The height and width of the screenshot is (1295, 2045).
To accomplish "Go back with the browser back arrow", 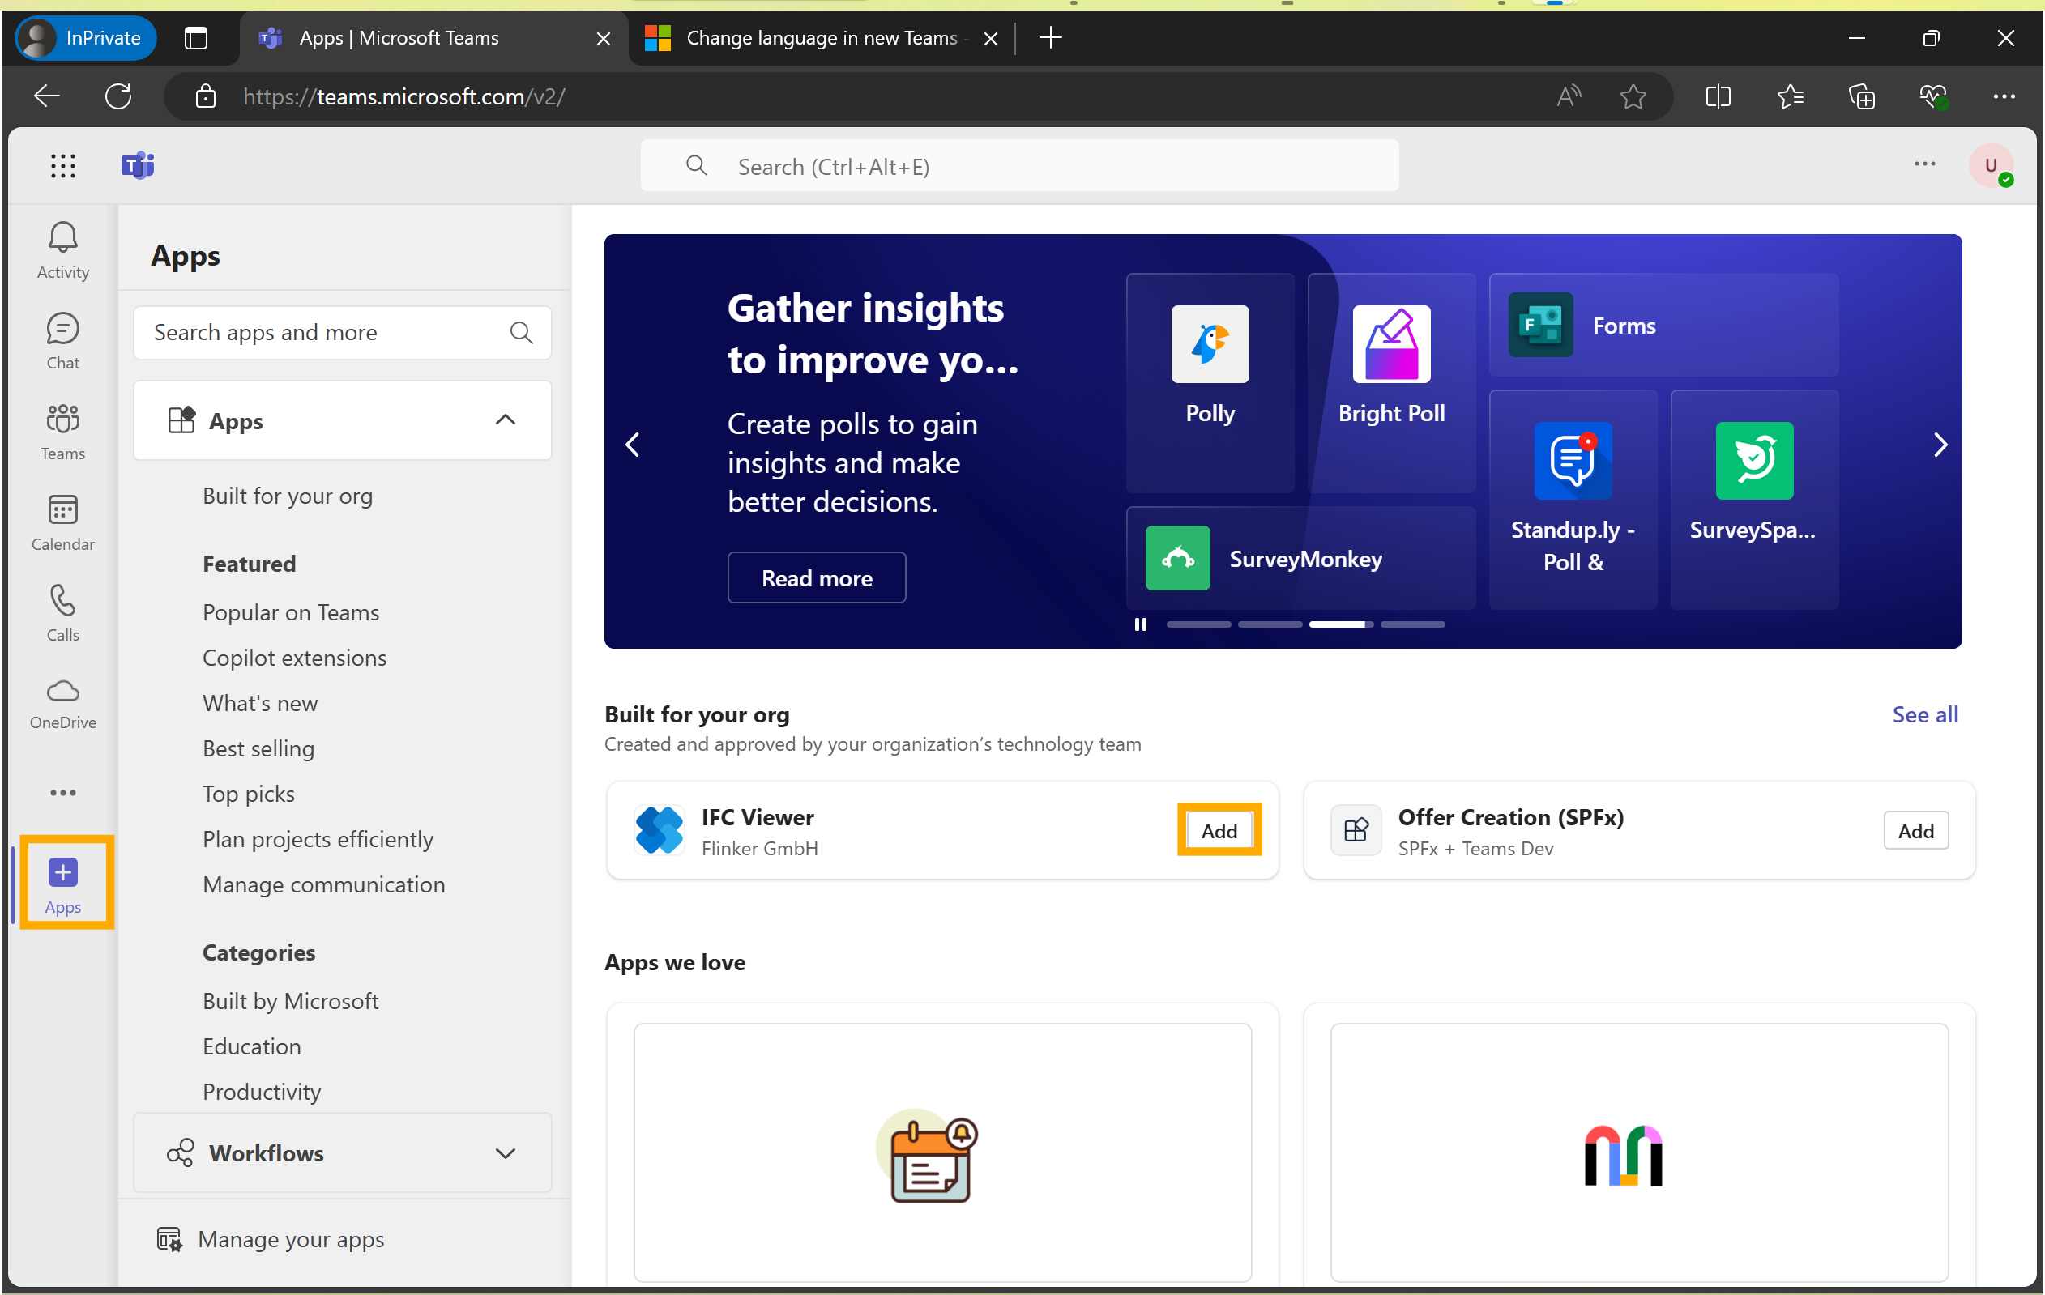I will click(47, 96).
